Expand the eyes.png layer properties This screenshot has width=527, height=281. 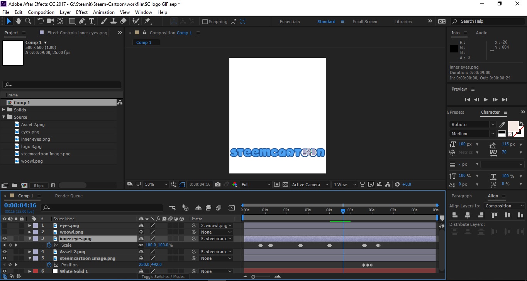coord(30,225)
